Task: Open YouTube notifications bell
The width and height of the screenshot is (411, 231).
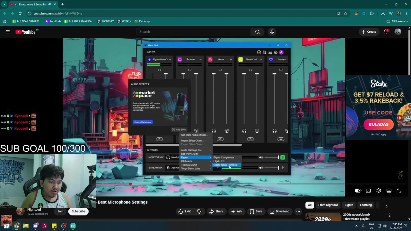Action: 386,32
